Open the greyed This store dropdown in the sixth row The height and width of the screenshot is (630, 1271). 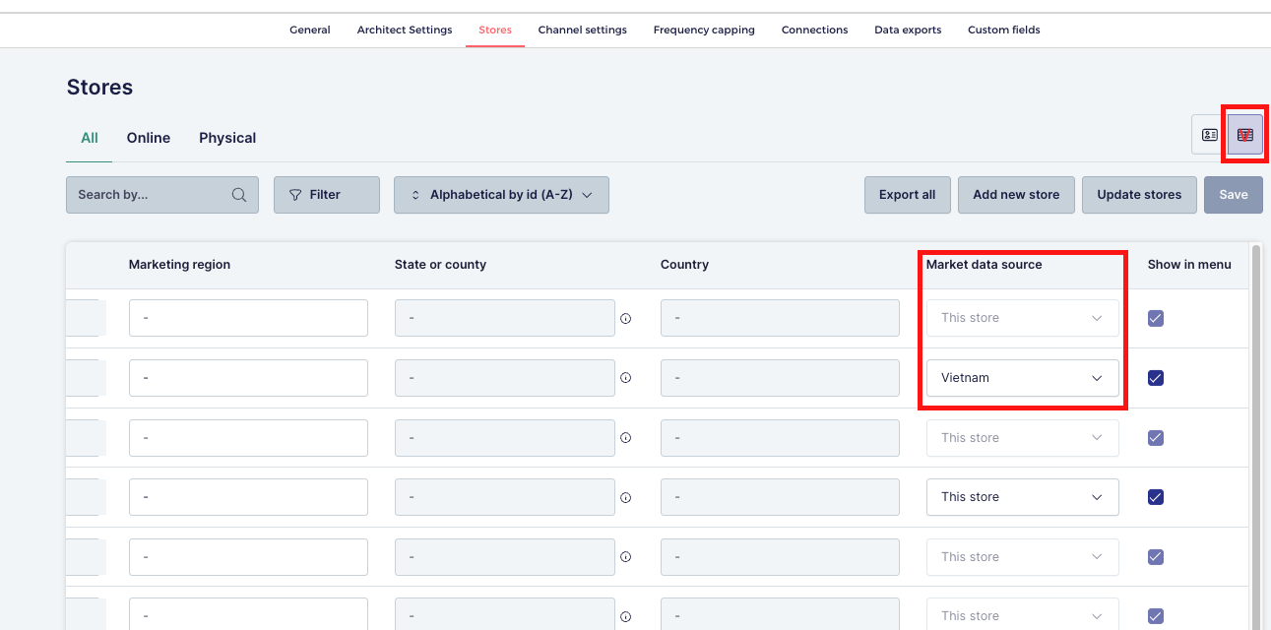click(x=1023, y=614)
